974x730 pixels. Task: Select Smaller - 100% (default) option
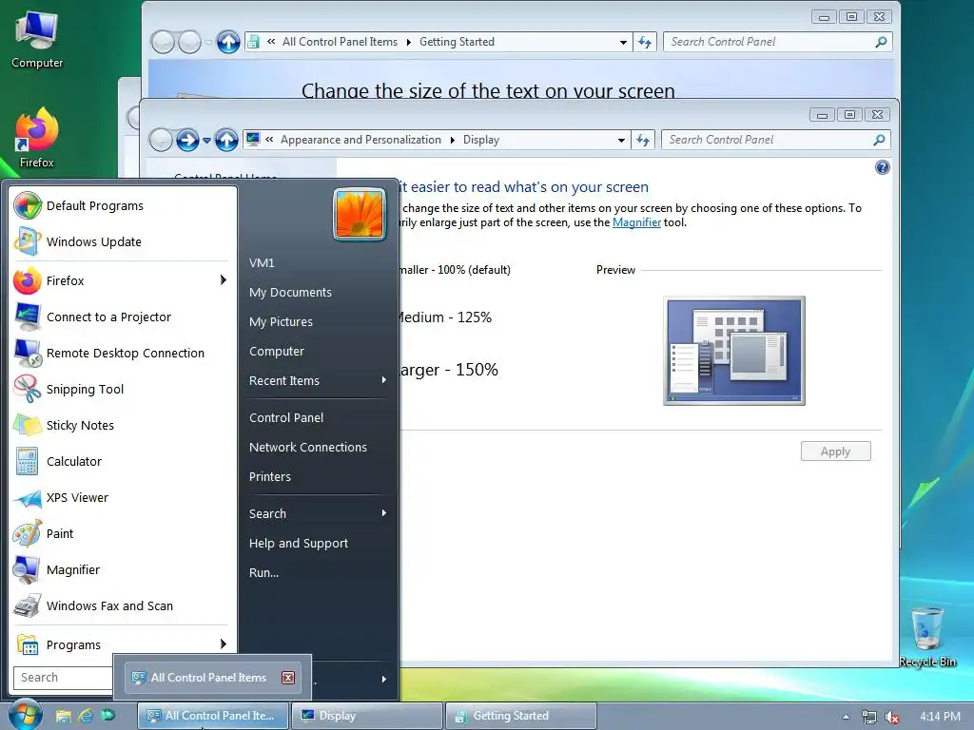[x=454, y=270]
